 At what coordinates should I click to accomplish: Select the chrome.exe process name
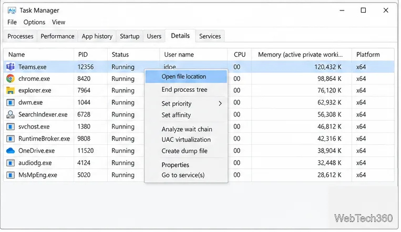(x=34, y=79)
